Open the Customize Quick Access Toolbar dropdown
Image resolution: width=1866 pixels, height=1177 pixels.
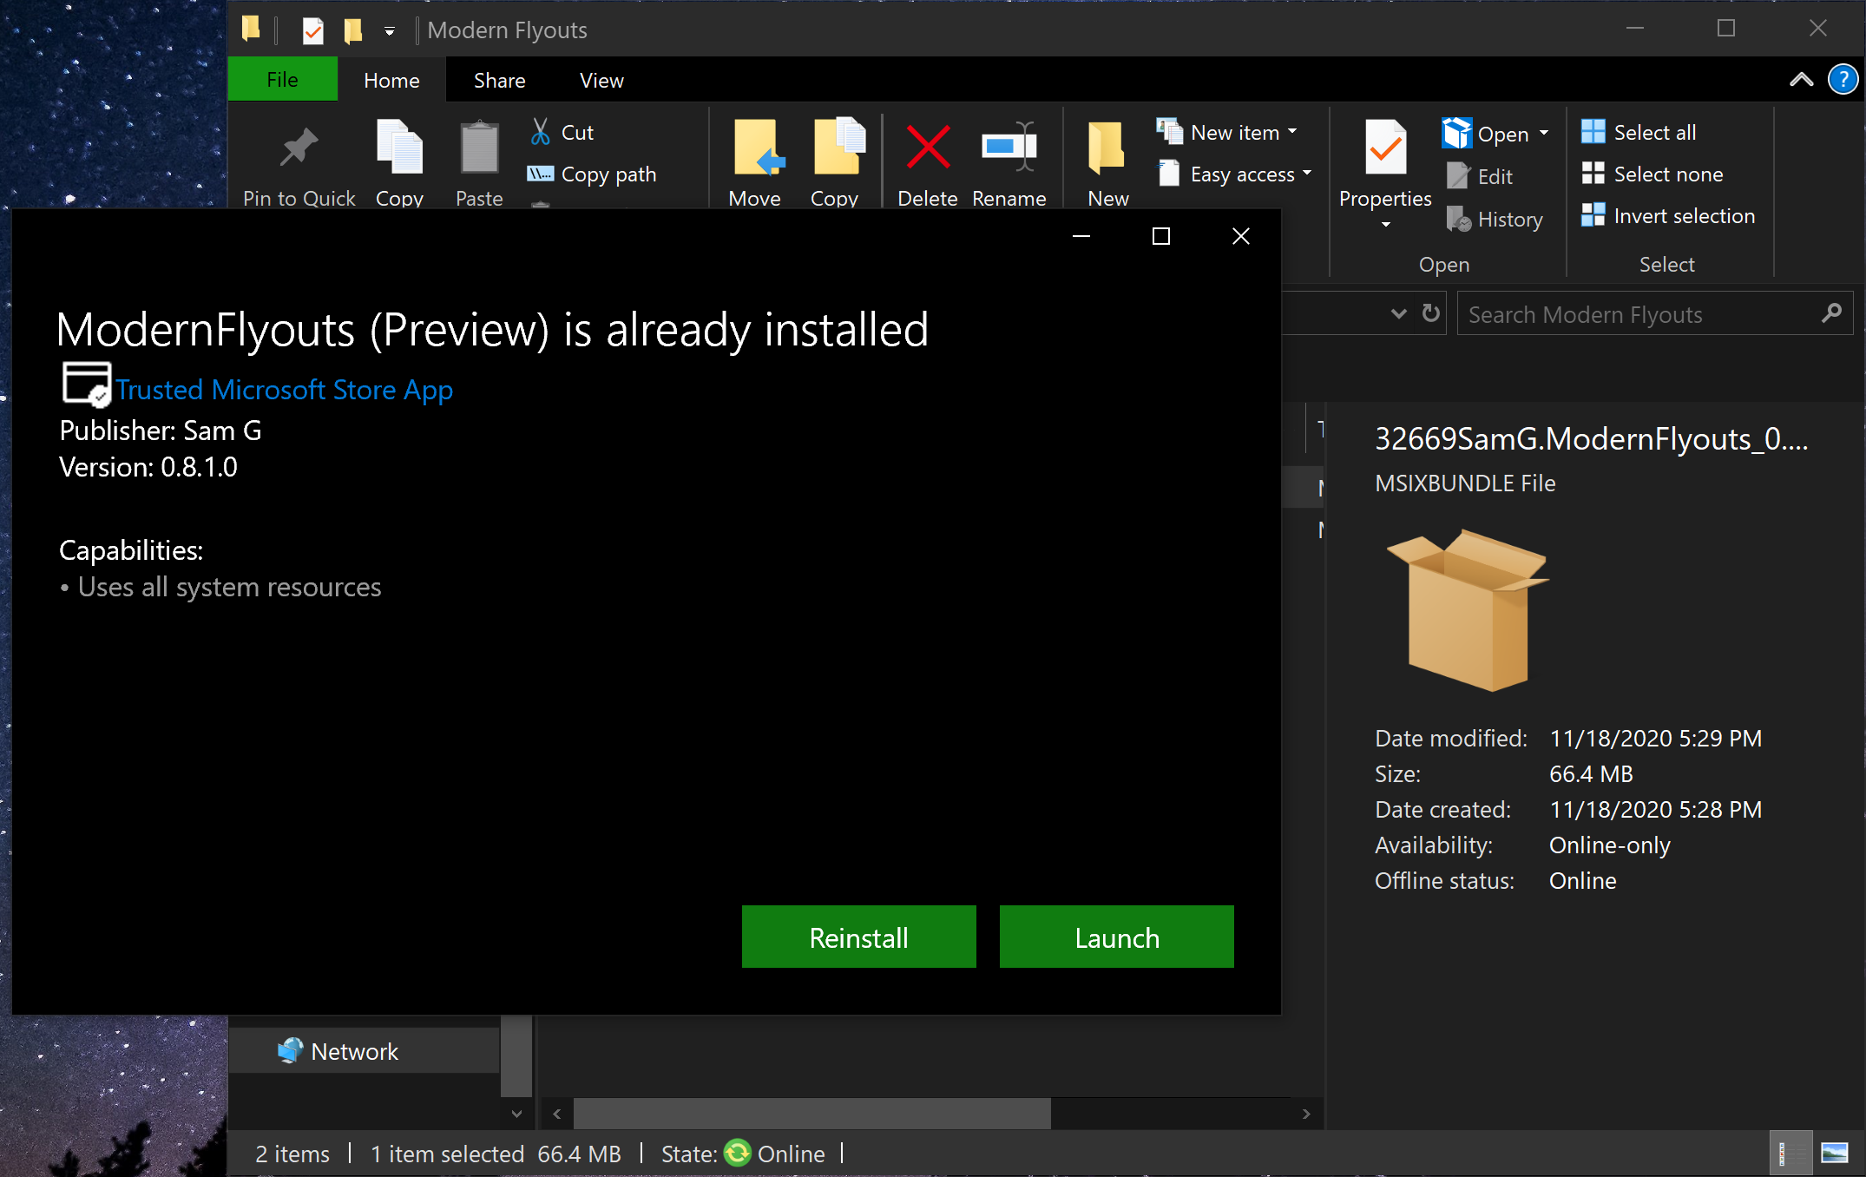pyautogui.click(x=390, y=31)
